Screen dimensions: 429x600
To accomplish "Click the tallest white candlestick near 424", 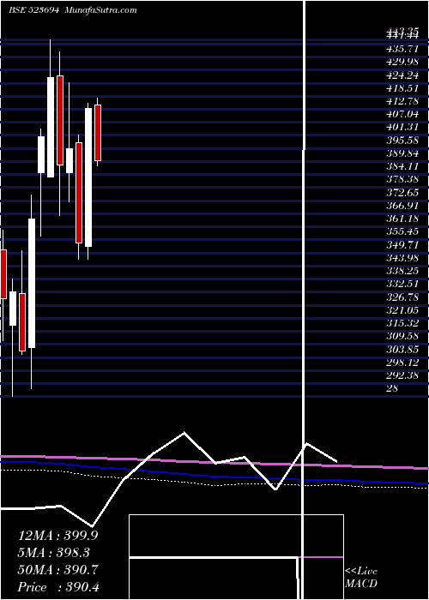I will [51, 127].
